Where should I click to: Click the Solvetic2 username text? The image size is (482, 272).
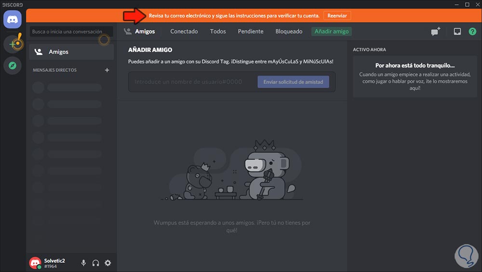point(54,260)
